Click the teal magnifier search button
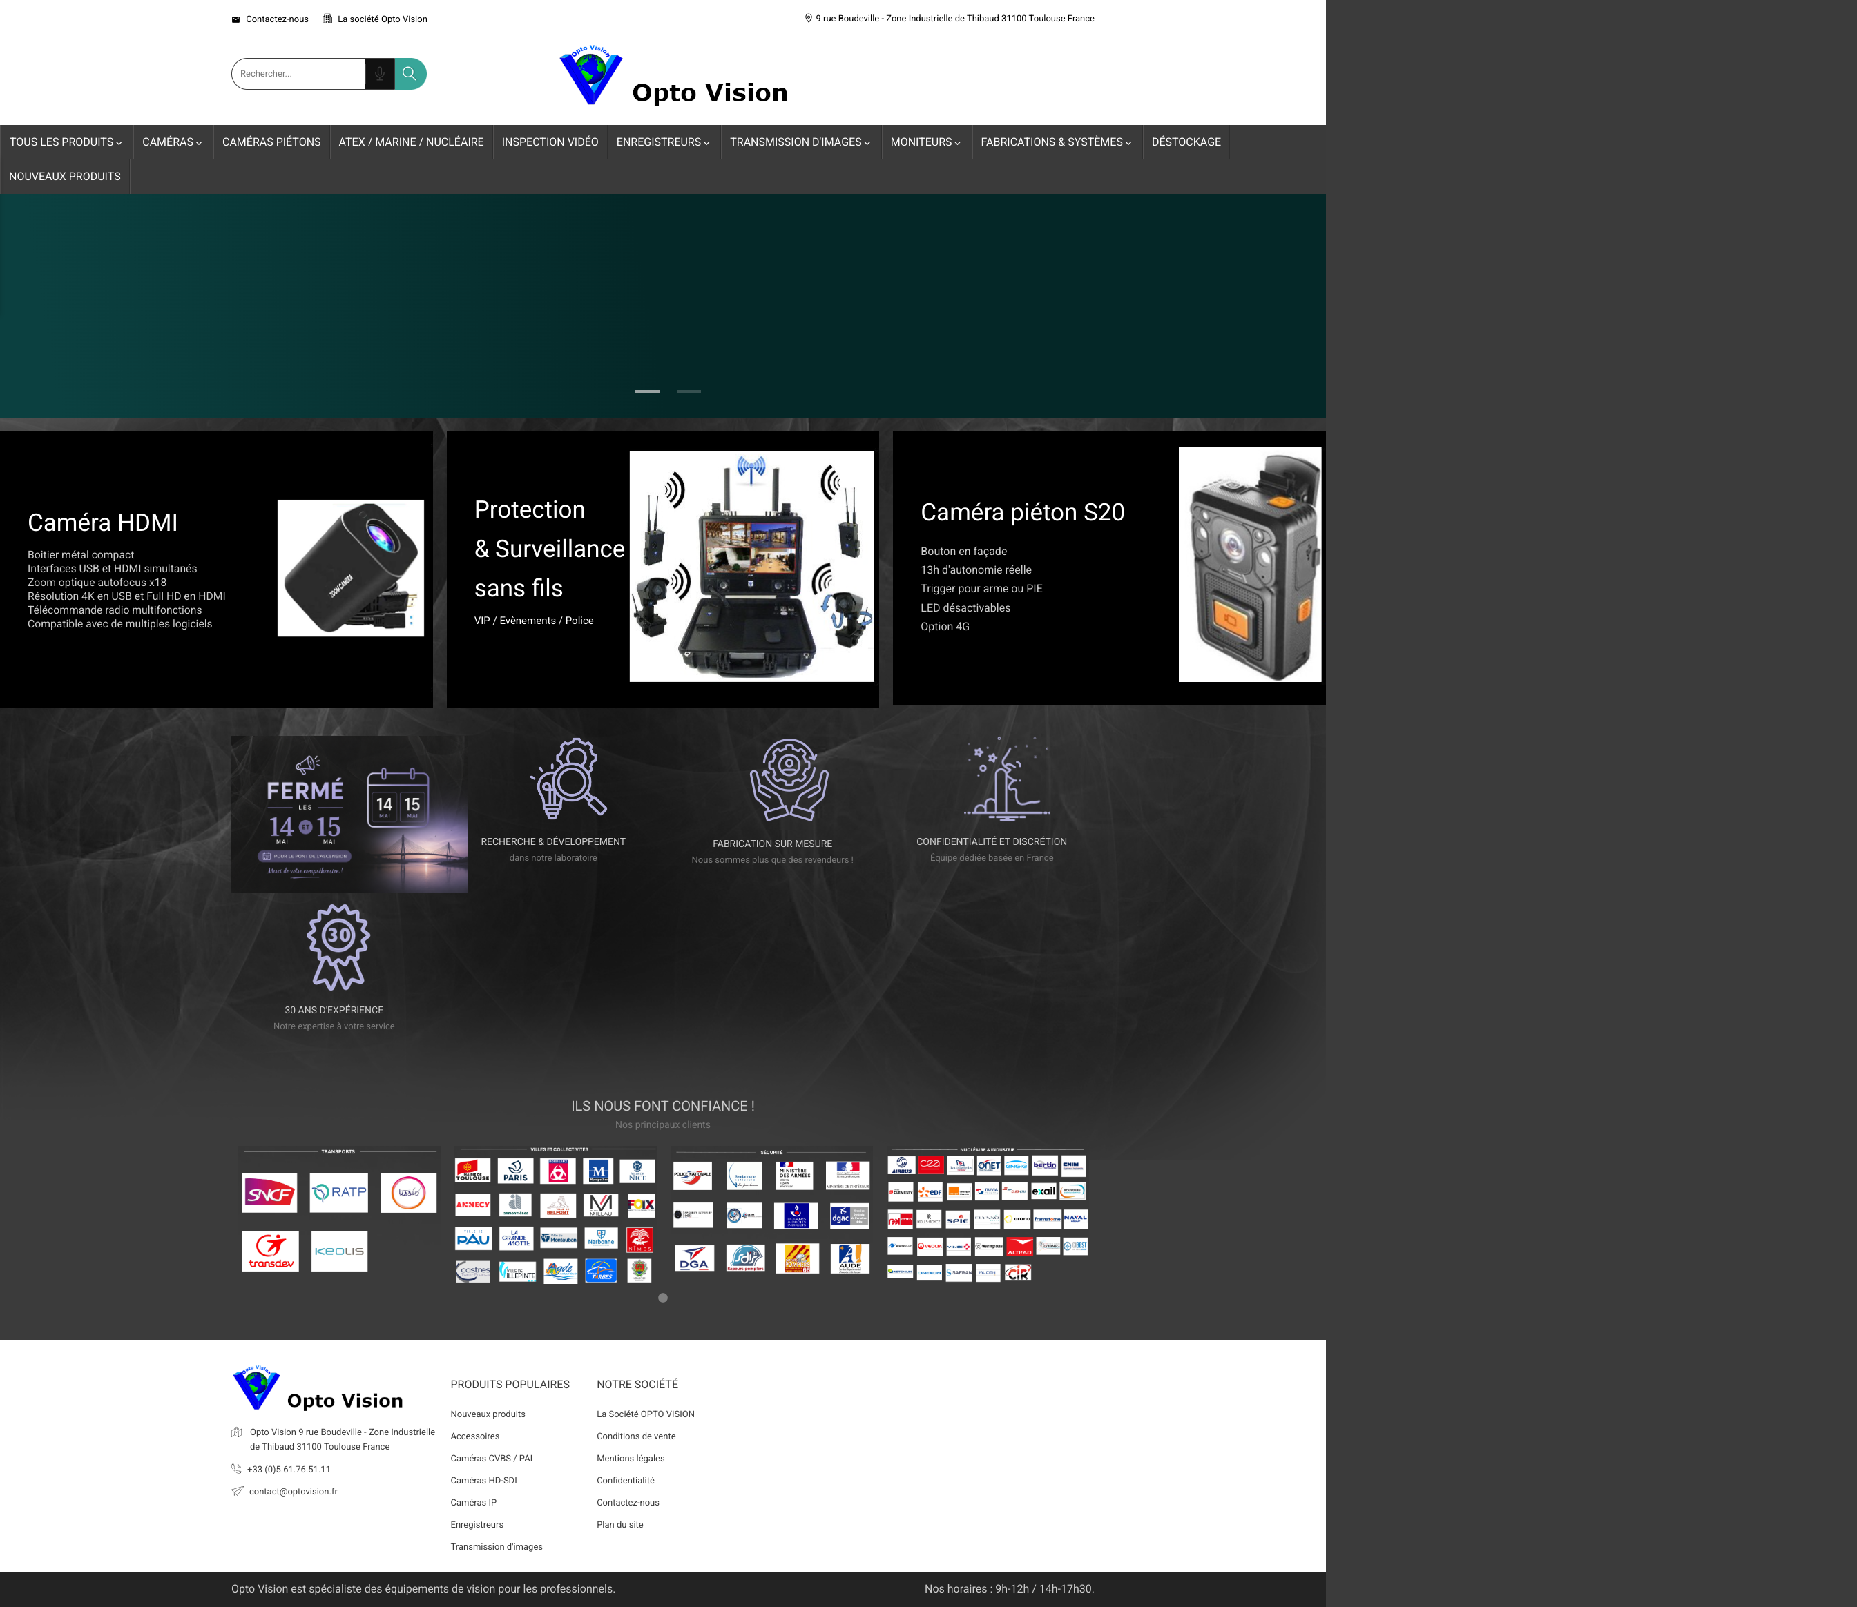 pos(410,74)
